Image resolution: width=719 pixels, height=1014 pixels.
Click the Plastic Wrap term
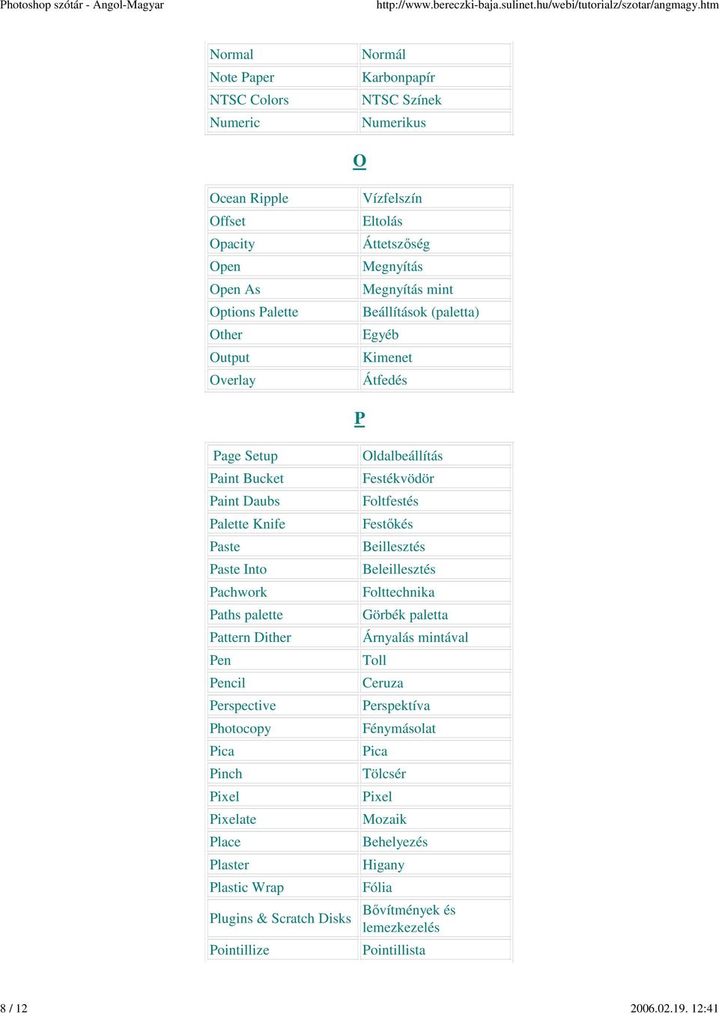pyautogui.click(x=246, y=887)
